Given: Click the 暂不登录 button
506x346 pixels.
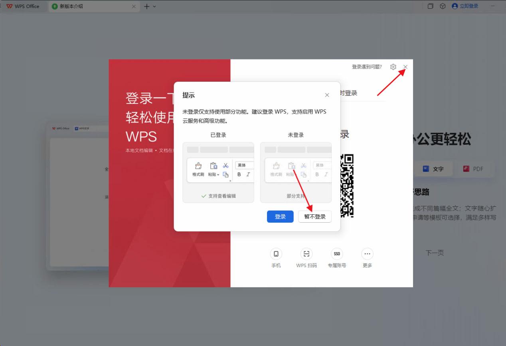Looking at the screenshot, I should click(x=315, y=217).
